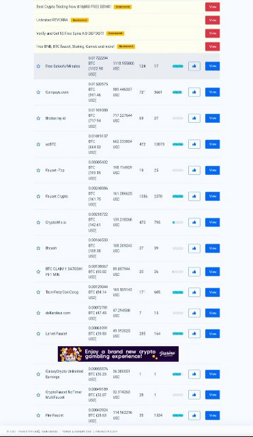Open View for Verify and Get 50 Free Spins

pos(212,33)
